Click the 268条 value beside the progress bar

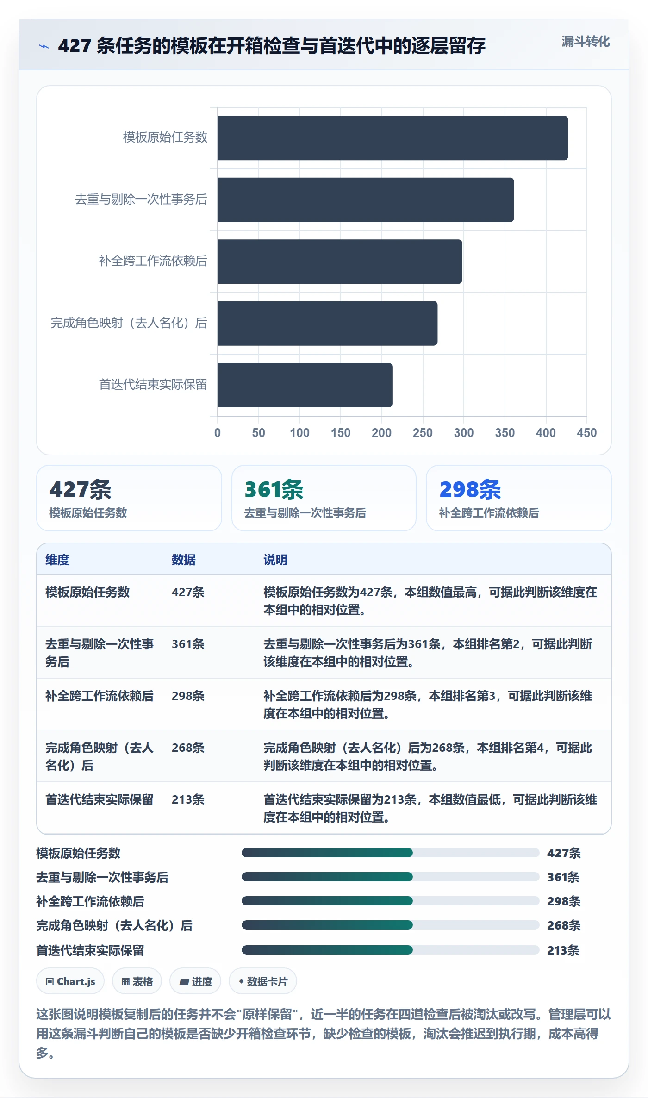pos(564,925)
